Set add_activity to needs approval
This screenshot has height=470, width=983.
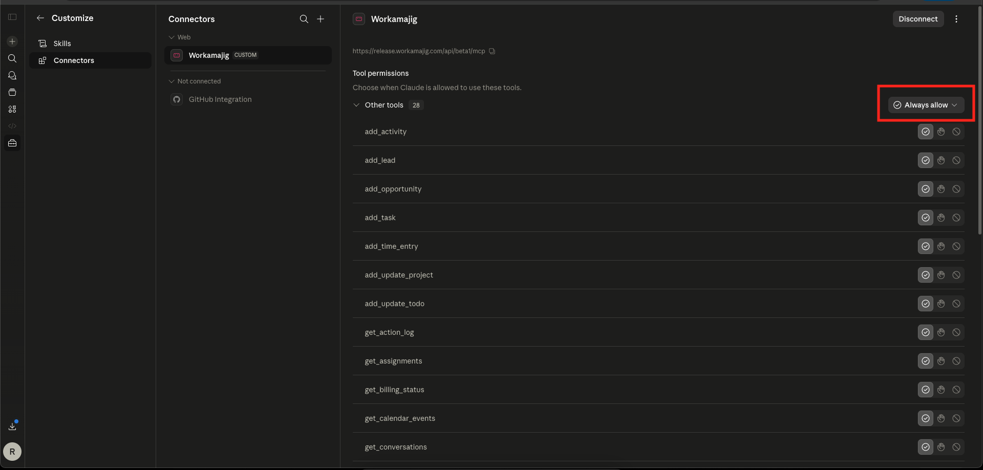click(941, 132)
